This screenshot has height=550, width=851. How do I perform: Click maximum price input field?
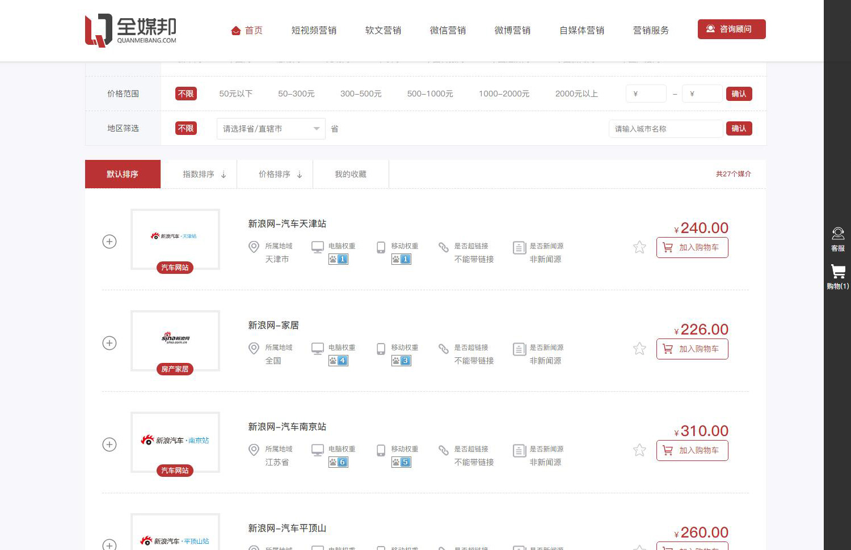(702, 94)
